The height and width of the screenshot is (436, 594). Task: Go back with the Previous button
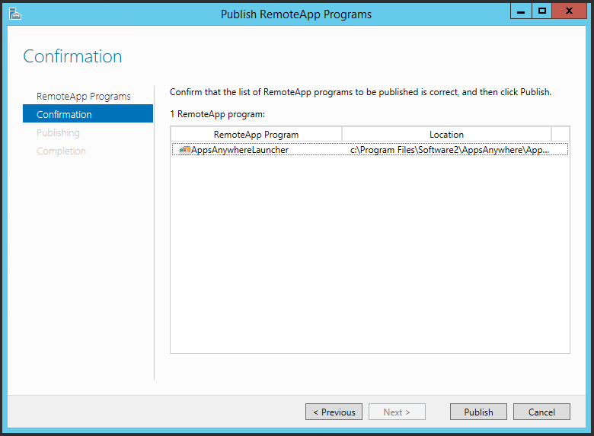click(x=334, y=412)
